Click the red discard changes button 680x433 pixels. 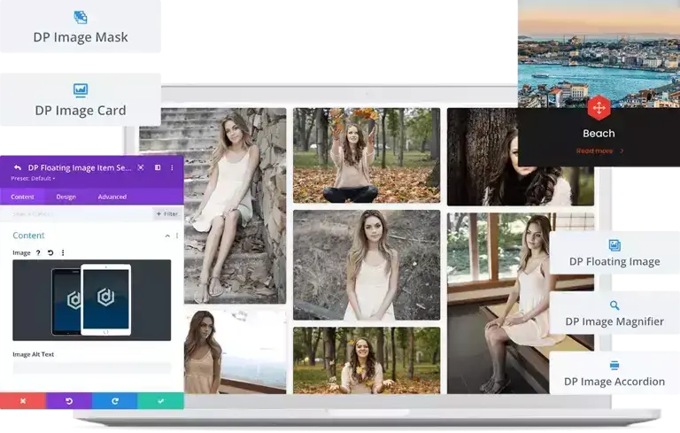[x=23, y=401]
